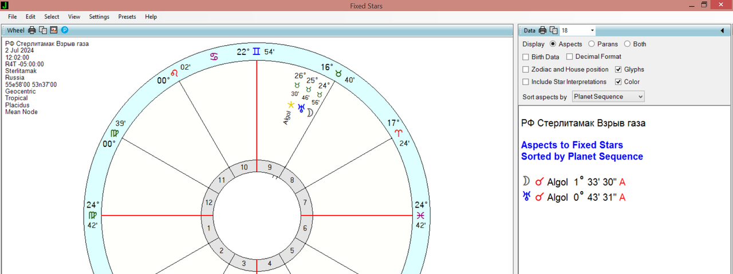Screen dimensions: 733x274
Task: Print the wheel chart
Action: (32, 30)
